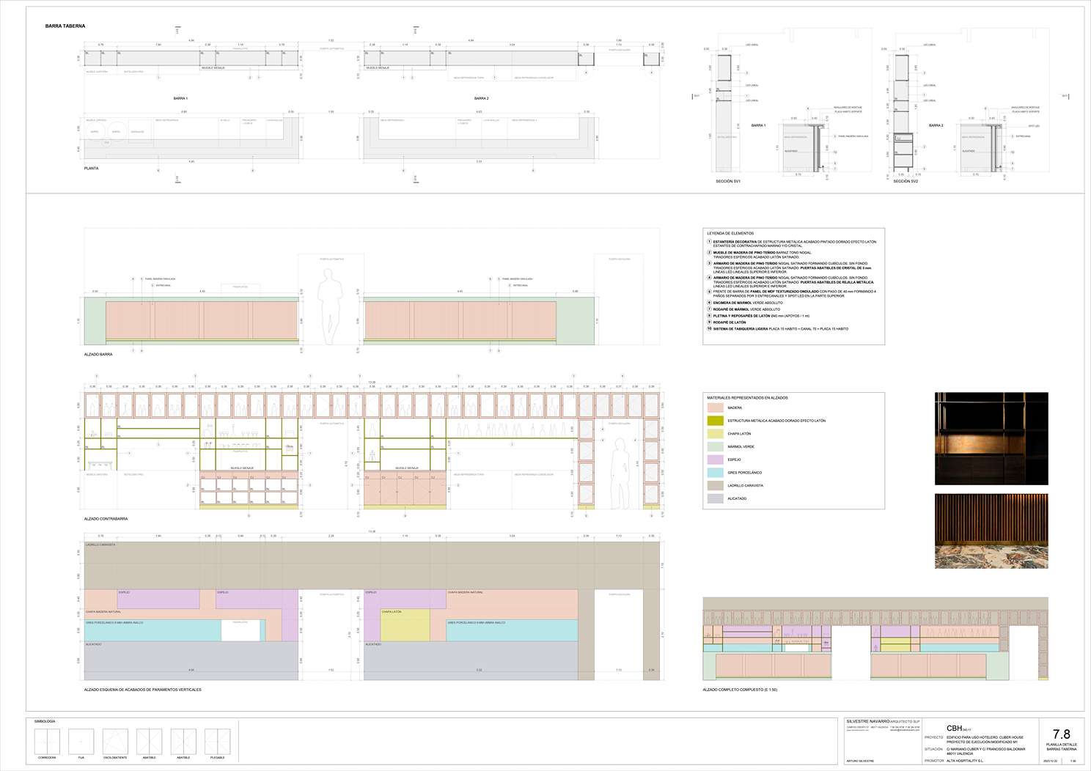Image resolution: width=1091 pixels, height=771 pixels.
Task: Open the slatted wood and marble photo
Action: tap(991, 531)
